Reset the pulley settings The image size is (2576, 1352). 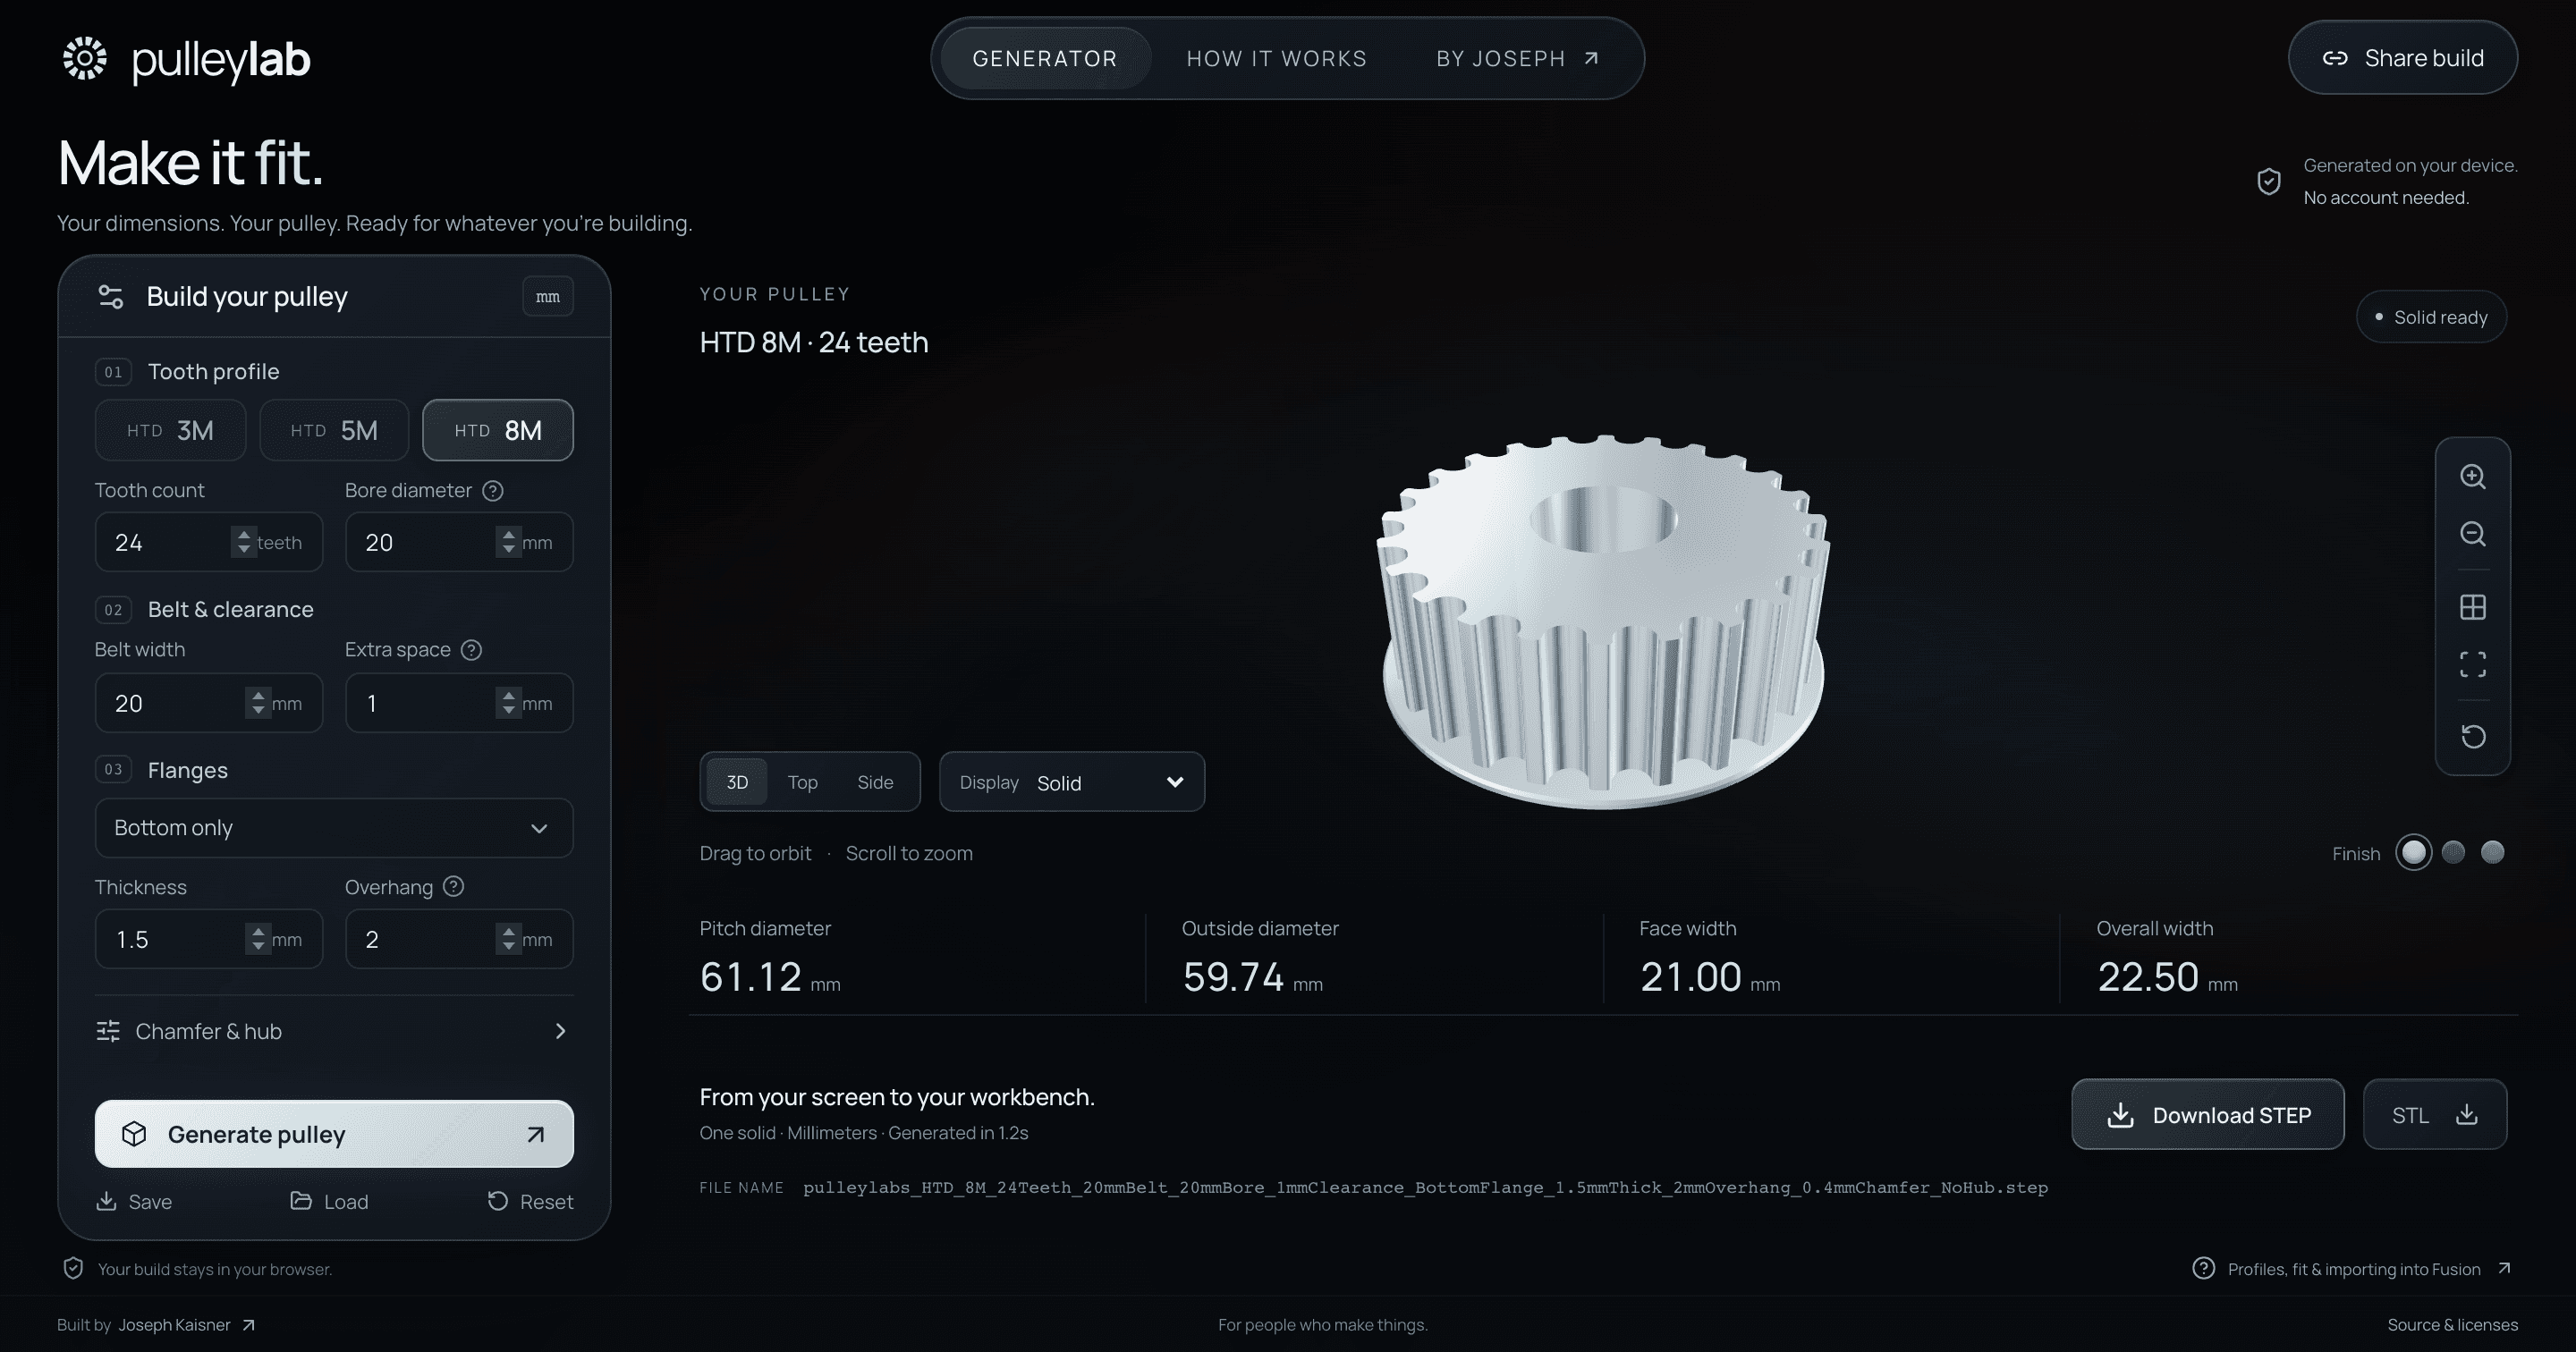tap(530, 1201)
